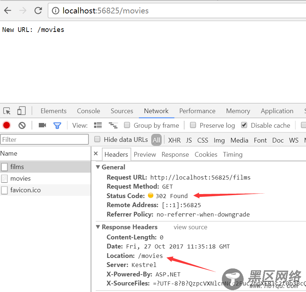The image size is (306, 292).
Task: Switch to the Cookies details tab
Action: pos(206,155)
